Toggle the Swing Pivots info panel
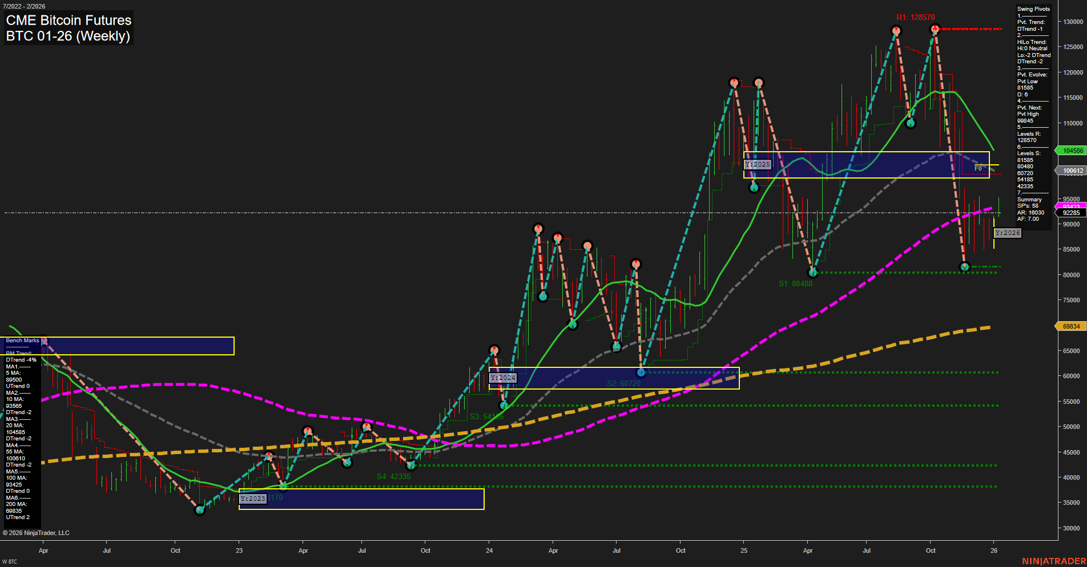Image resolution: width=1087 pixels, height=567 pixels. coord(1033,9)
